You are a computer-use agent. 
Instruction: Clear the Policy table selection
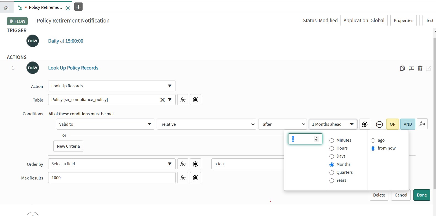(x=162, y=100)
